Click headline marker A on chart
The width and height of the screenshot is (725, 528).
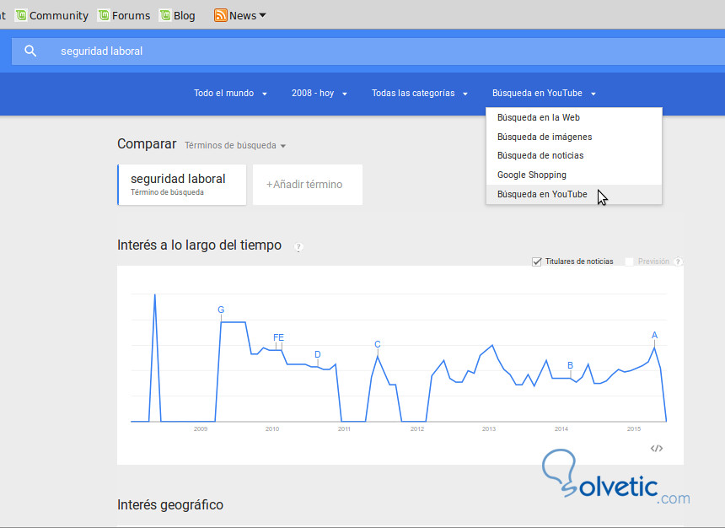coord(654,335)
